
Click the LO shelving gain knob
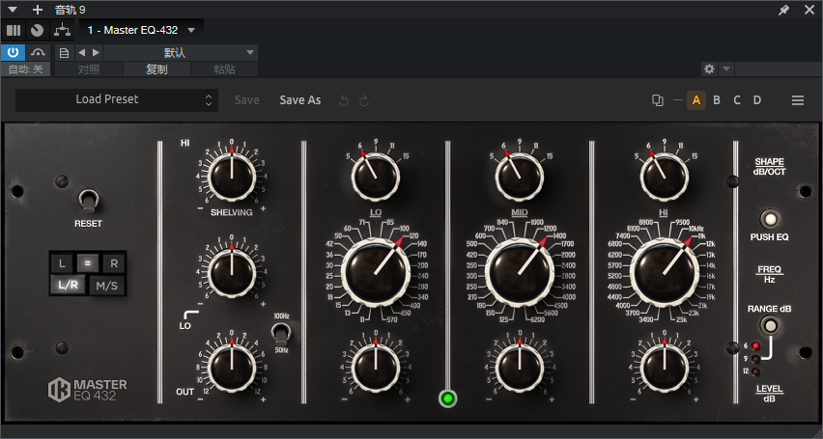click(x=232, y=274)
